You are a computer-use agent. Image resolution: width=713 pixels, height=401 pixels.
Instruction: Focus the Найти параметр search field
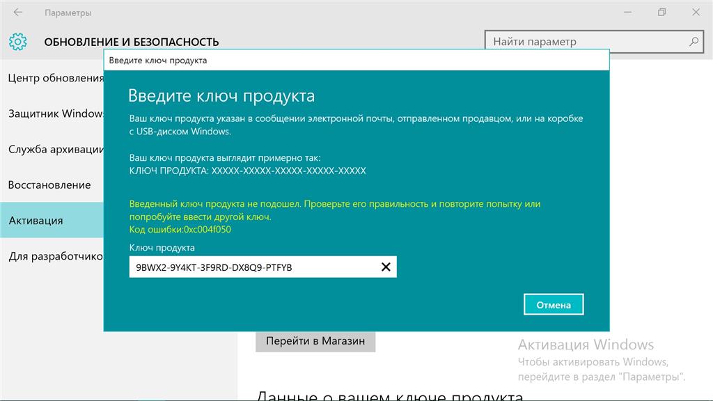point(585,42)
